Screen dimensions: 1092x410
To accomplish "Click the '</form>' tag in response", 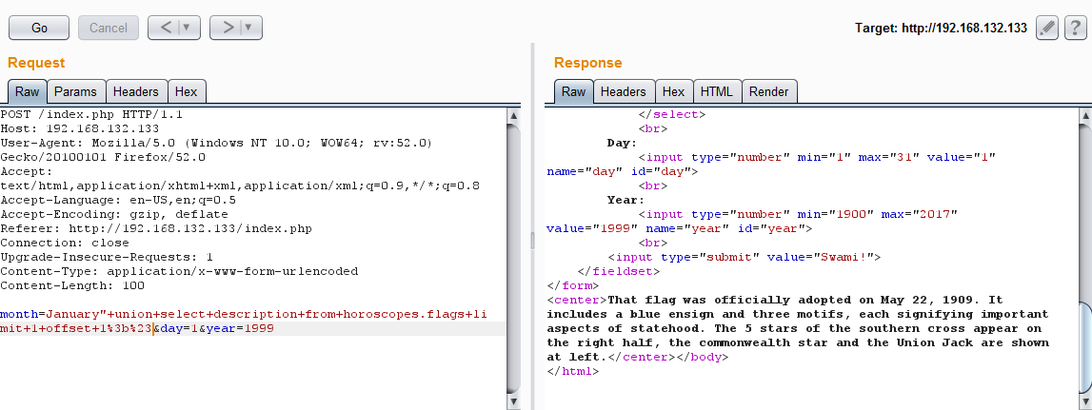I will (572, 285).
